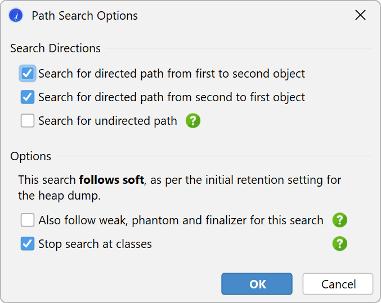Open help for undirected path search
Image resolution: width=381 pixels, height=303 pixels.
193,121
